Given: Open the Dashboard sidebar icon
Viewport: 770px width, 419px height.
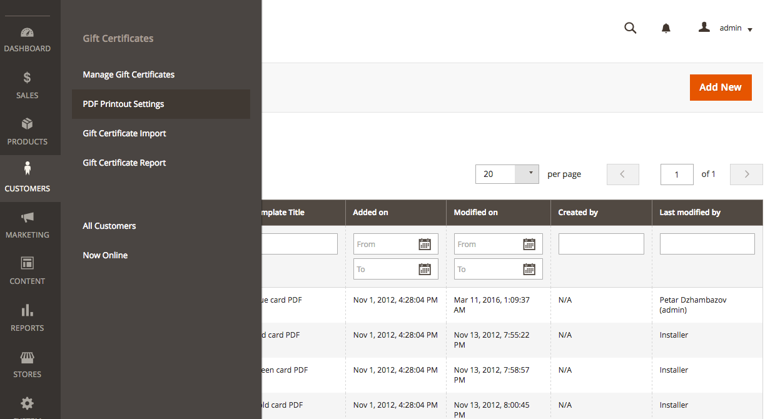Looking at the screenshot, I should pyautogui.click(x=27, y=33).
